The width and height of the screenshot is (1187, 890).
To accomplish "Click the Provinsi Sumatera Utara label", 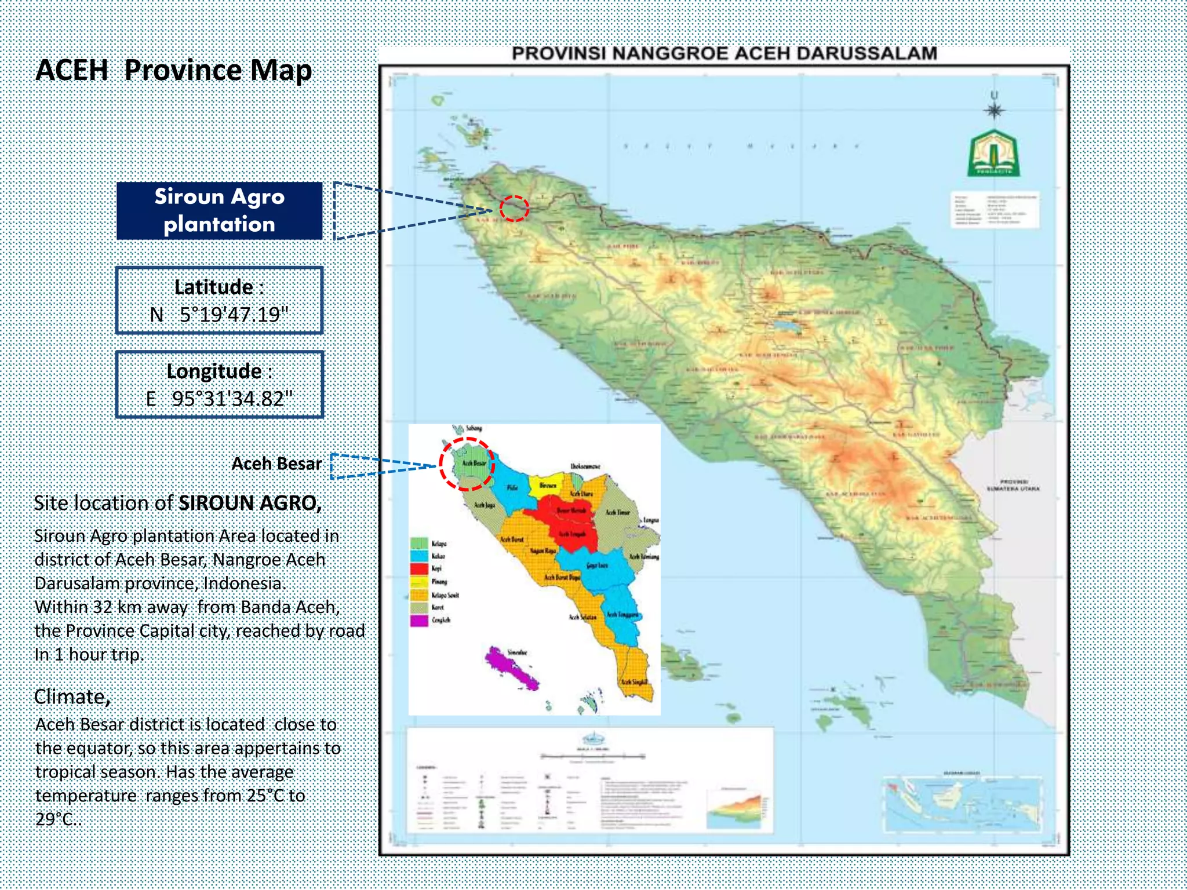I will click(1013, 485).
